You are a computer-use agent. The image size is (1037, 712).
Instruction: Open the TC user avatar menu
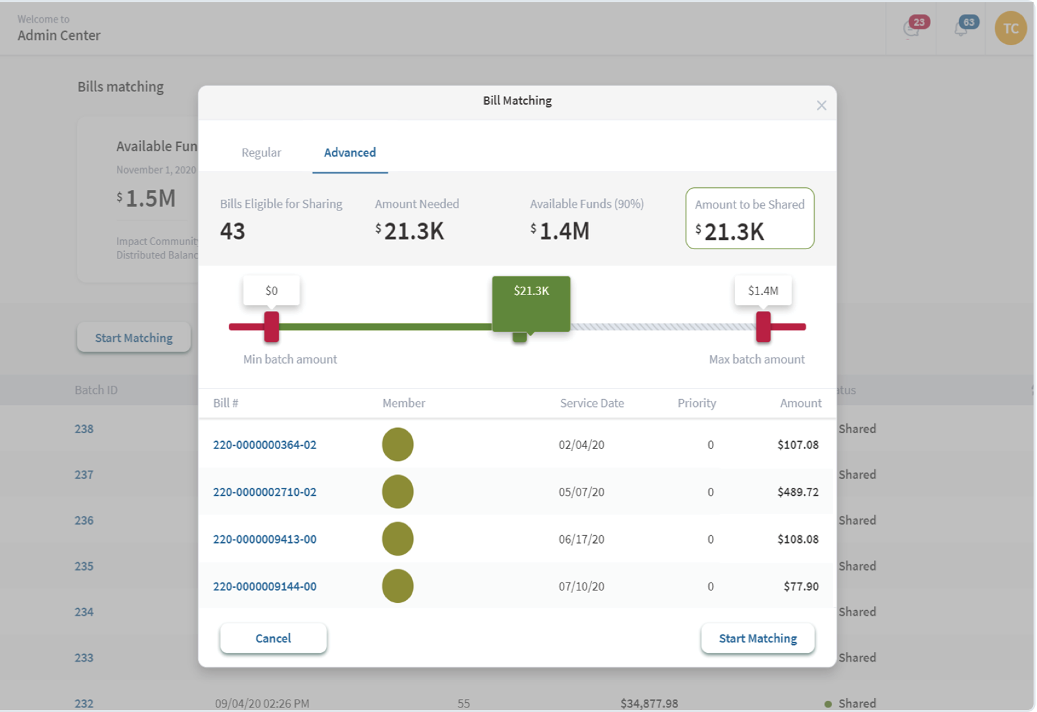coord(1011,28)
